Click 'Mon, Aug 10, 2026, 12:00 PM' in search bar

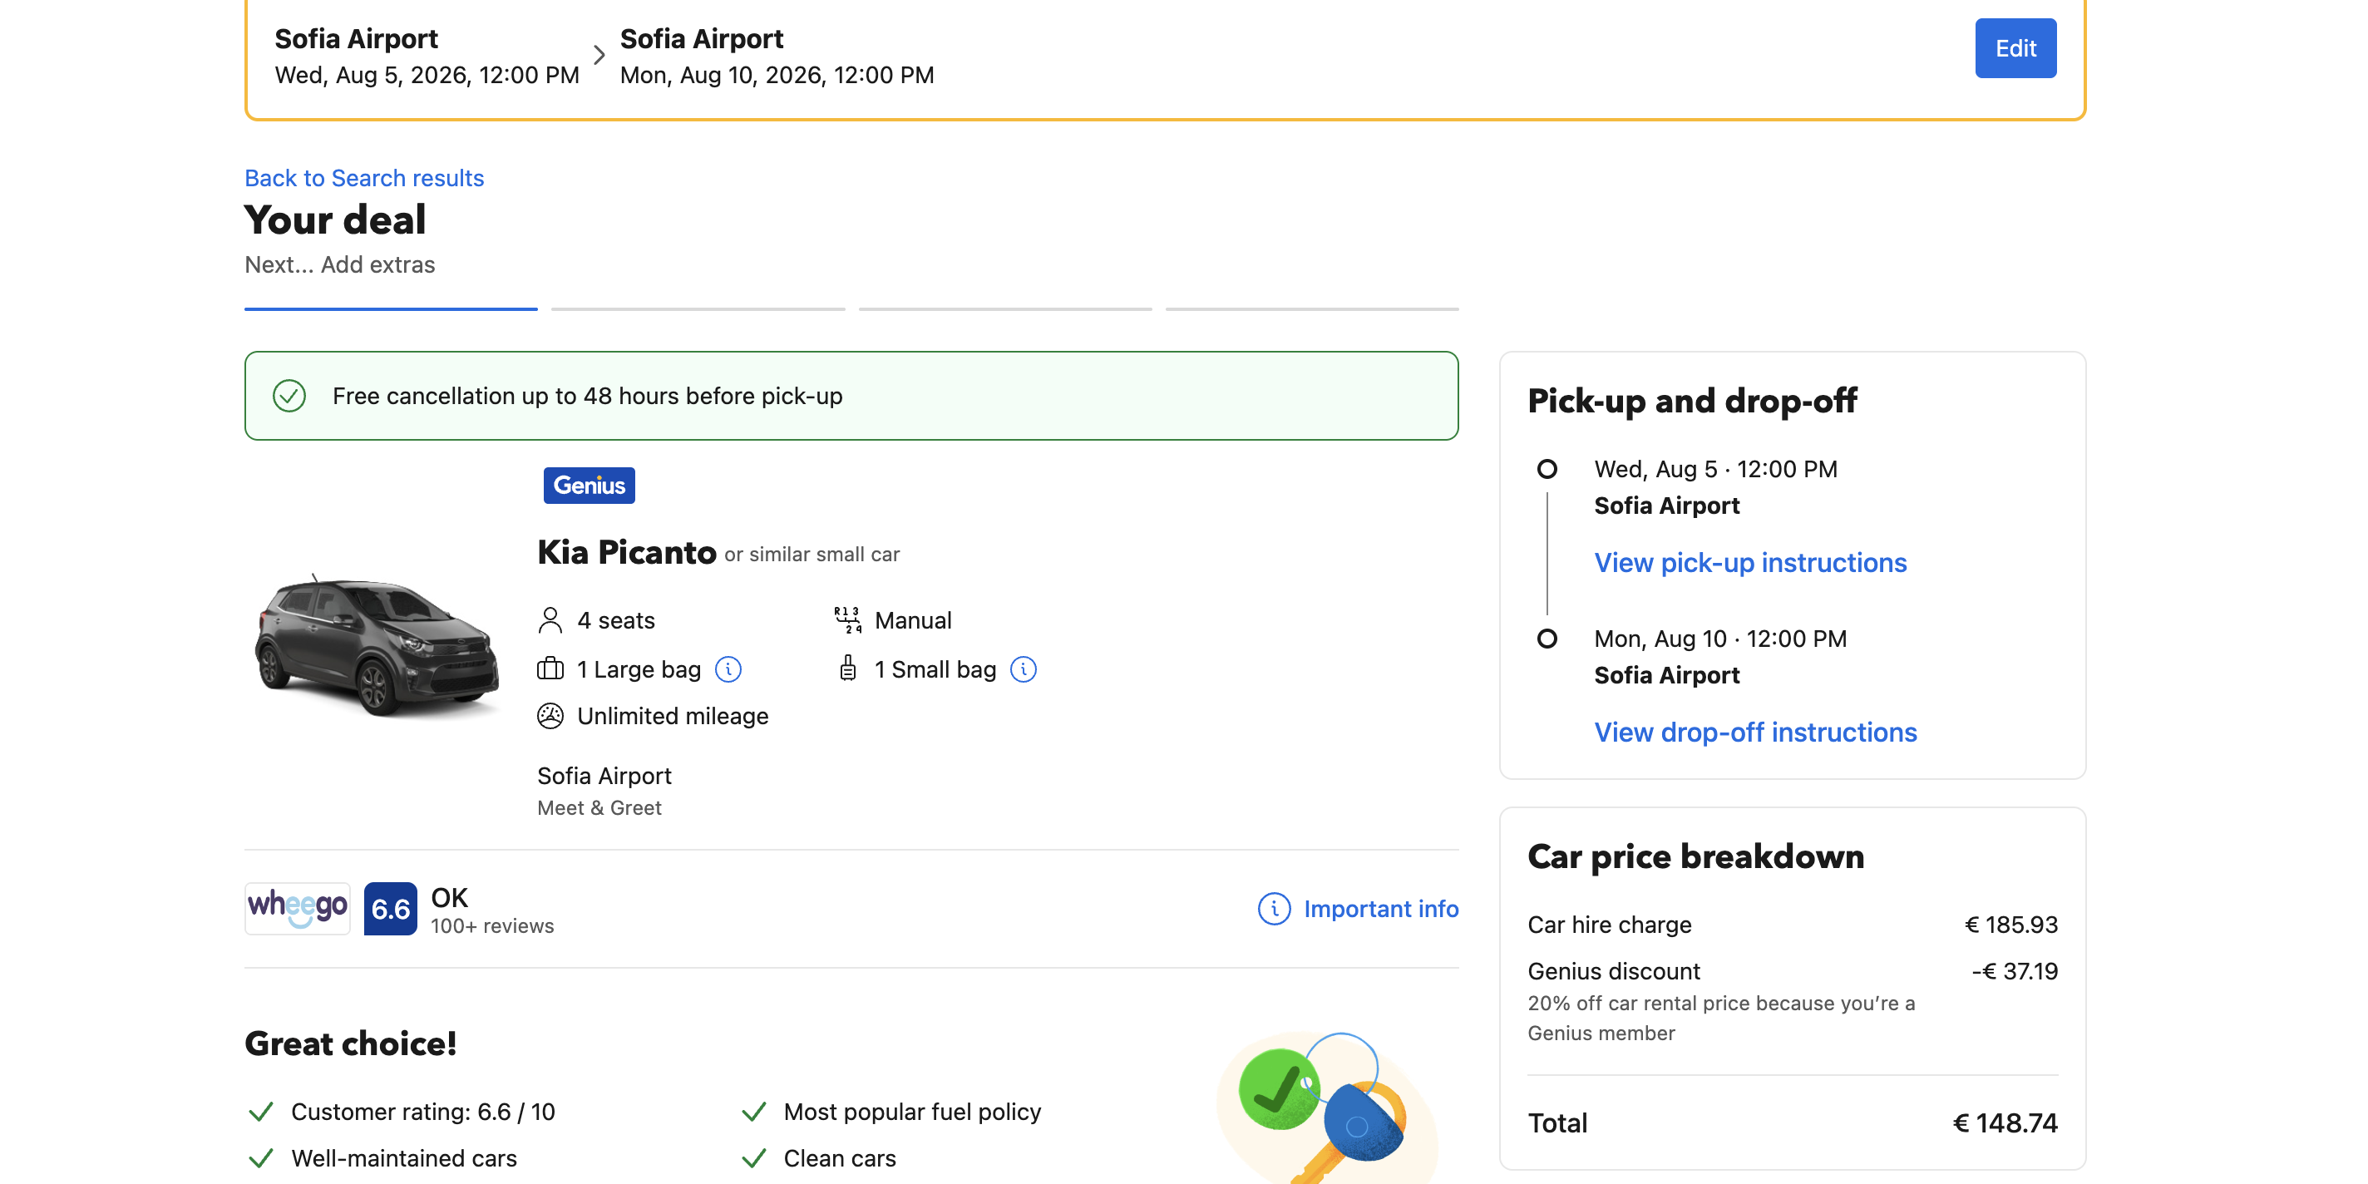point(777,75)
